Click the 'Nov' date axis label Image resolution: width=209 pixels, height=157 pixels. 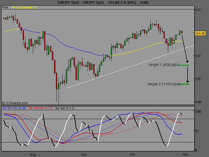coord(186,154)
